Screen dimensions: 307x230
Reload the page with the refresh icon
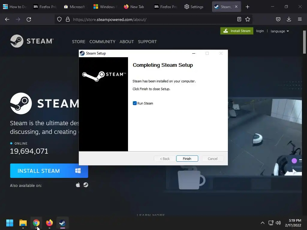29,19
